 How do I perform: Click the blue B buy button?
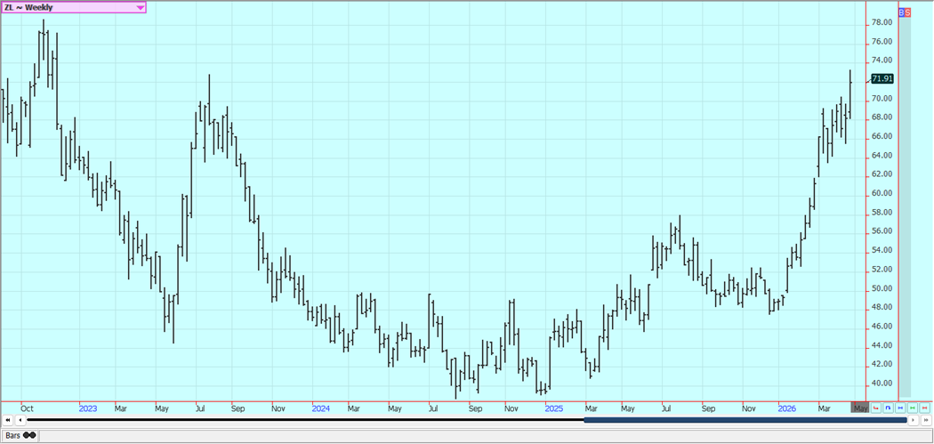(901, 12)
